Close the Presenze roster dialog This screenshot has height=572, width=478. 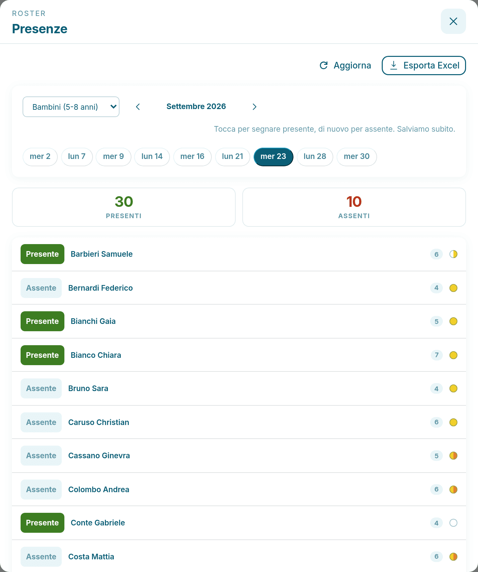pos(453,21)
